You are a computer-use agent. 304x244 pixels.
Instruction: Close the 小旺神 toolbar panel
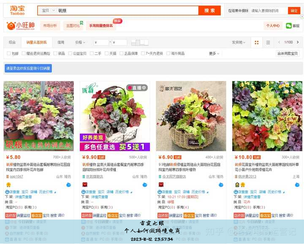tap(301, 17)
